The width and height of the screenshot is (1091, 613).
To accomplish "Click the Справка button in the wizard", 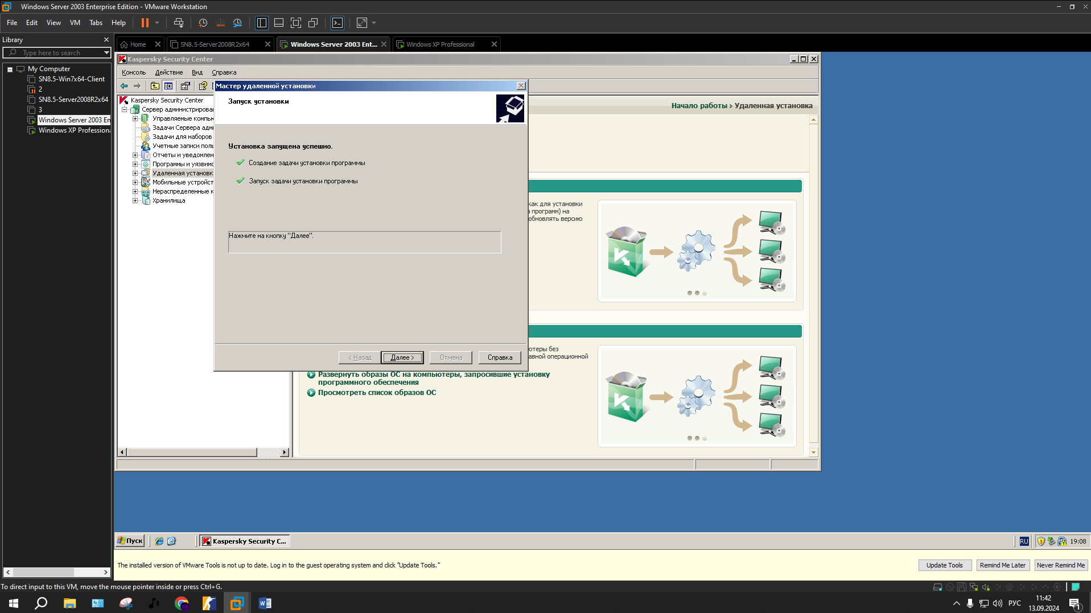I will tap(500, 357).
